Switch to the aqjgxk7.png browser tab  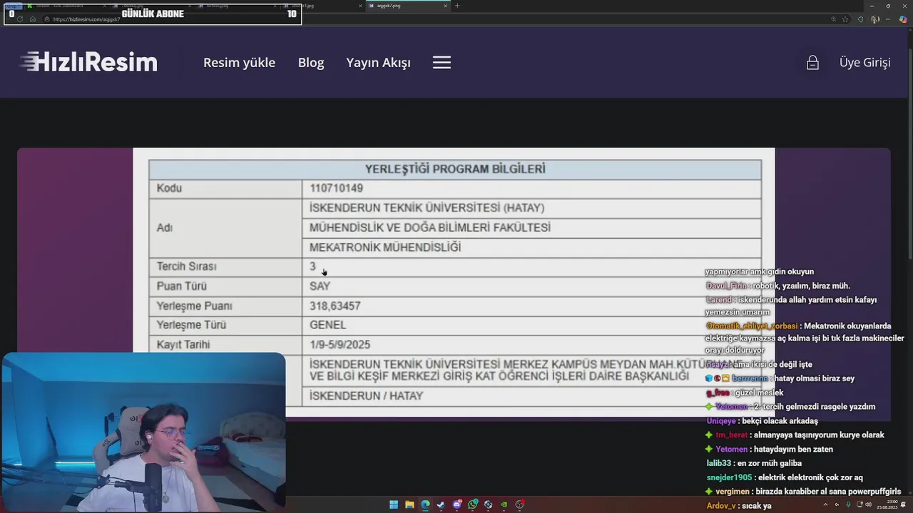point(409,6)
